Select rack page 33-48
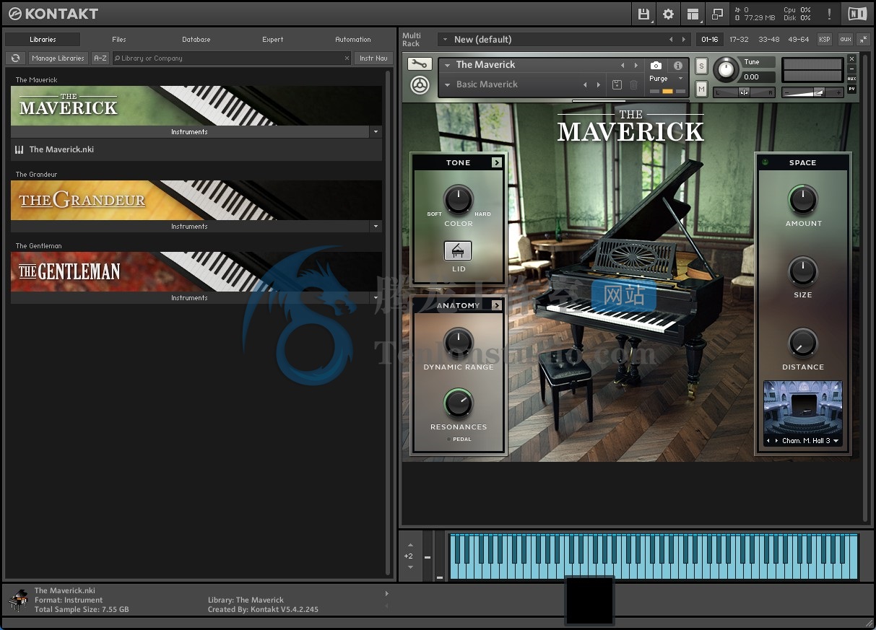Image resolution: width=876 pixels, height=630 pixels. tap(769, 40)
